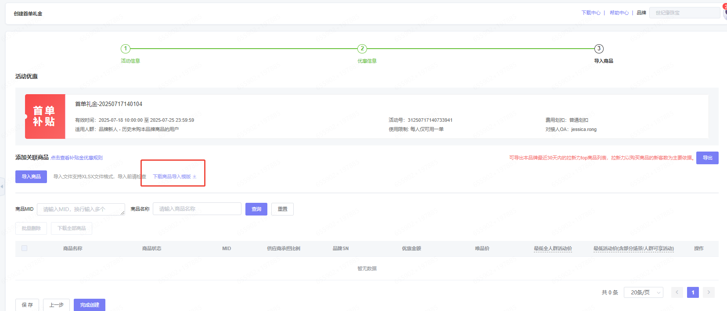Click the user avatar in top right

click(x=725, y=12)
